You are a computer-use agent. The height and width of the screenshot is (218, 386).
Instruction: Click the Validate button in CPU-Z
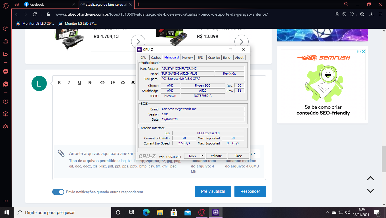216,156
